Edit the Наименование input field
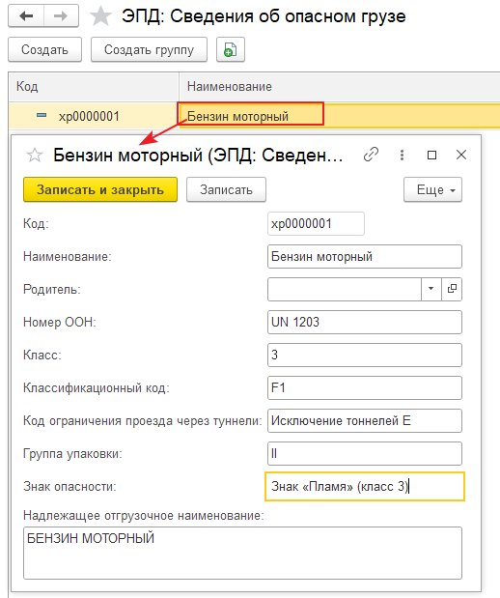Image resolution: width=500 pixels, height=598 pixels. [x=365, y=256]
